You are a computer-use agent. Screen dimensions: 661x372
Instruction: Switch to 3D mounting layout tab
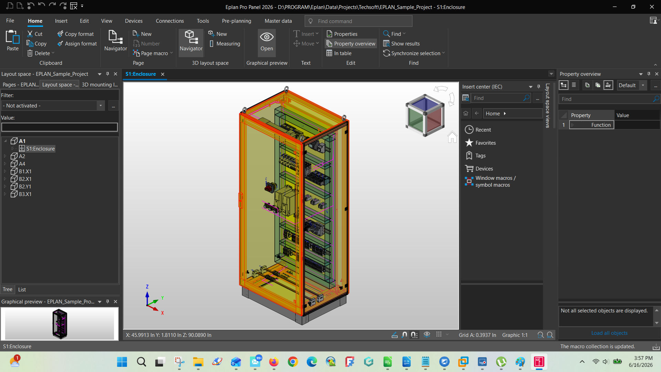(99, 84)
